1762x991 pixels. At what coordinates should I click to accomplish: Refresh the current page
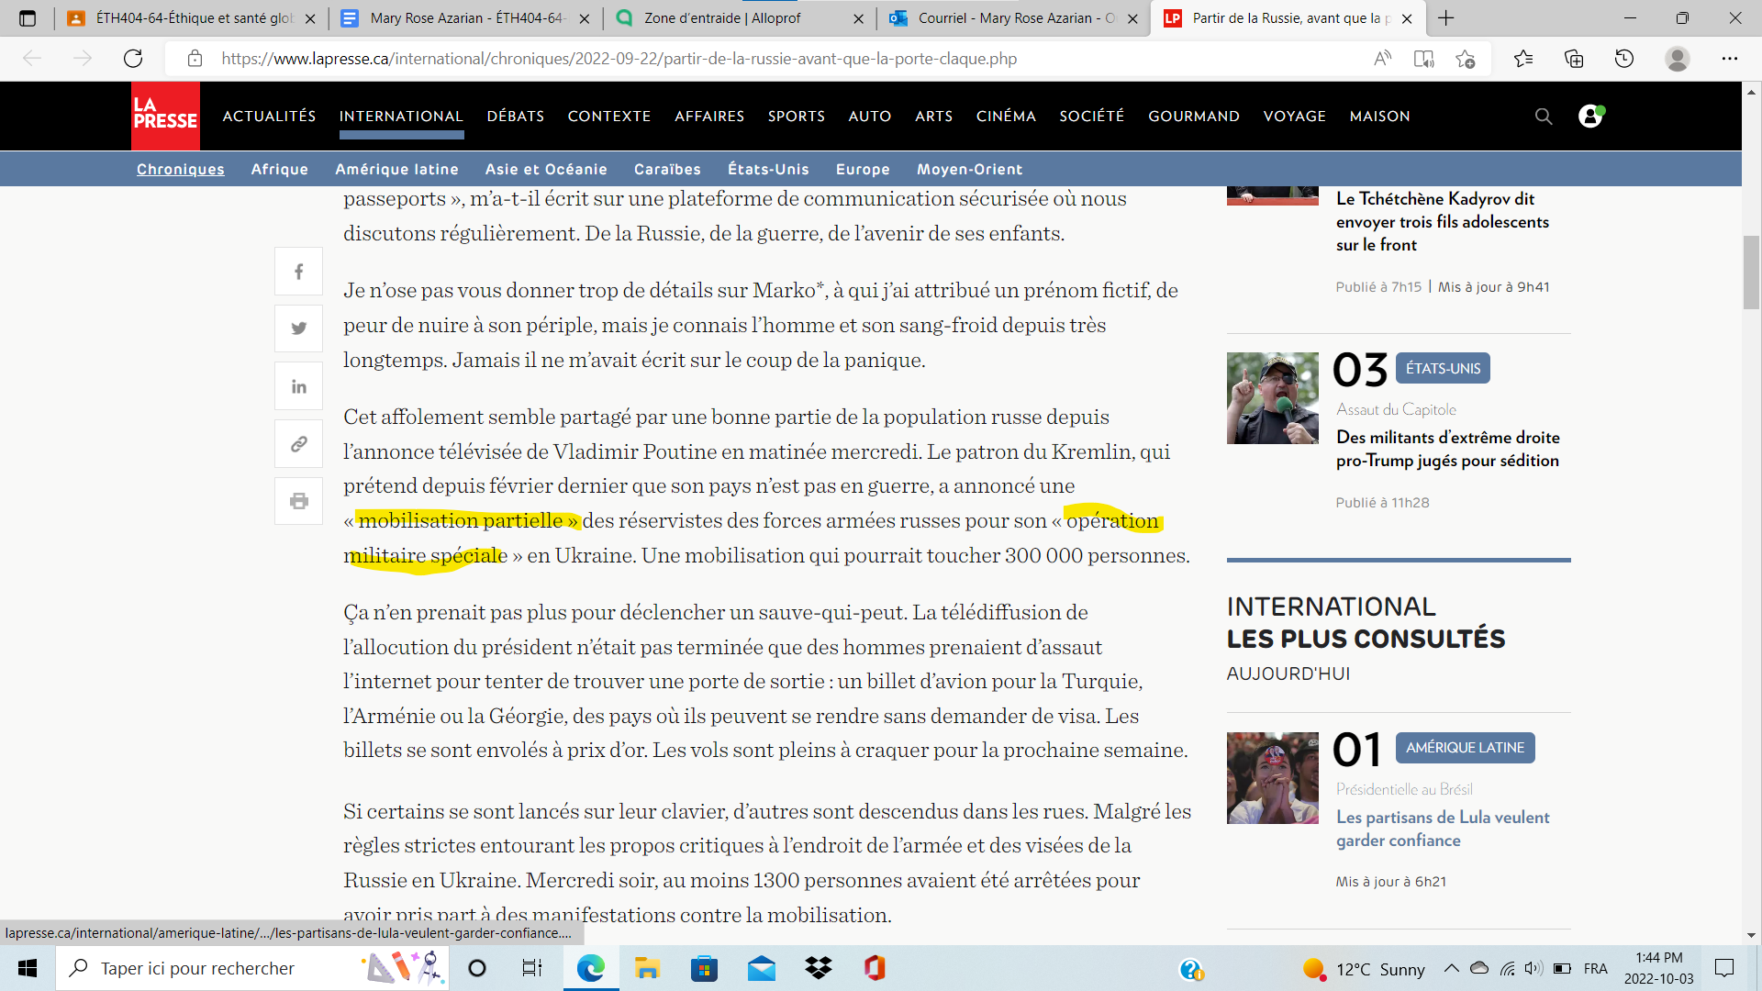(x=133, y=59)
